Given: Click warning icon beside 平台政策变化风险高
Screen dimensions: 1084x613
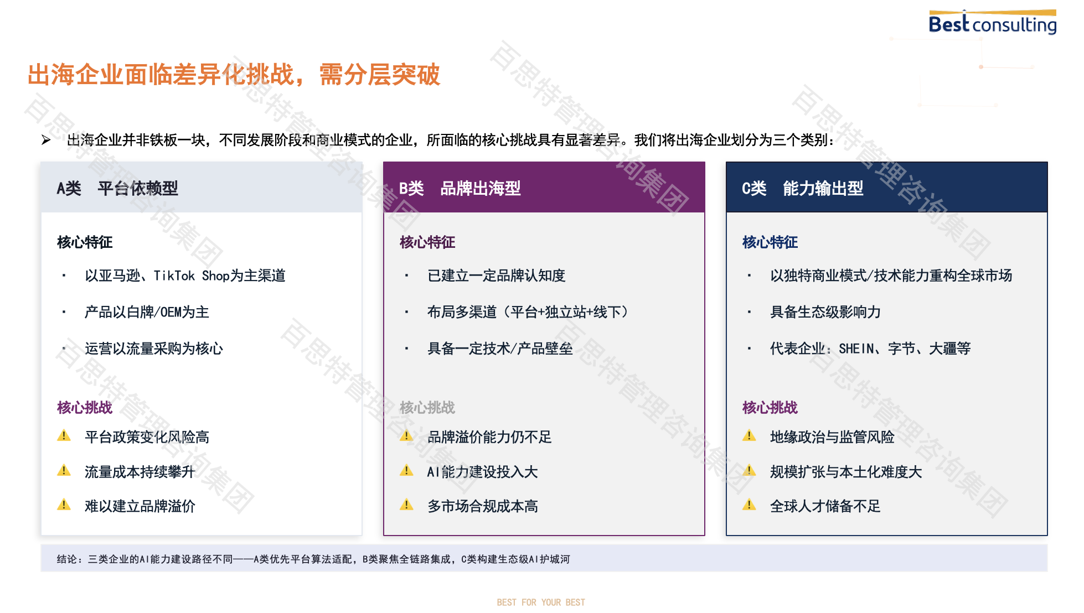Looking at the screenshot, I should (x=64, y=436).
